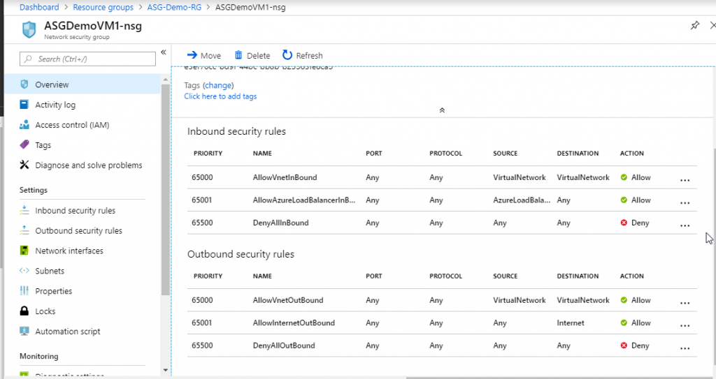Click the Diagnose and solve problems wrench icon

(24, 165)
